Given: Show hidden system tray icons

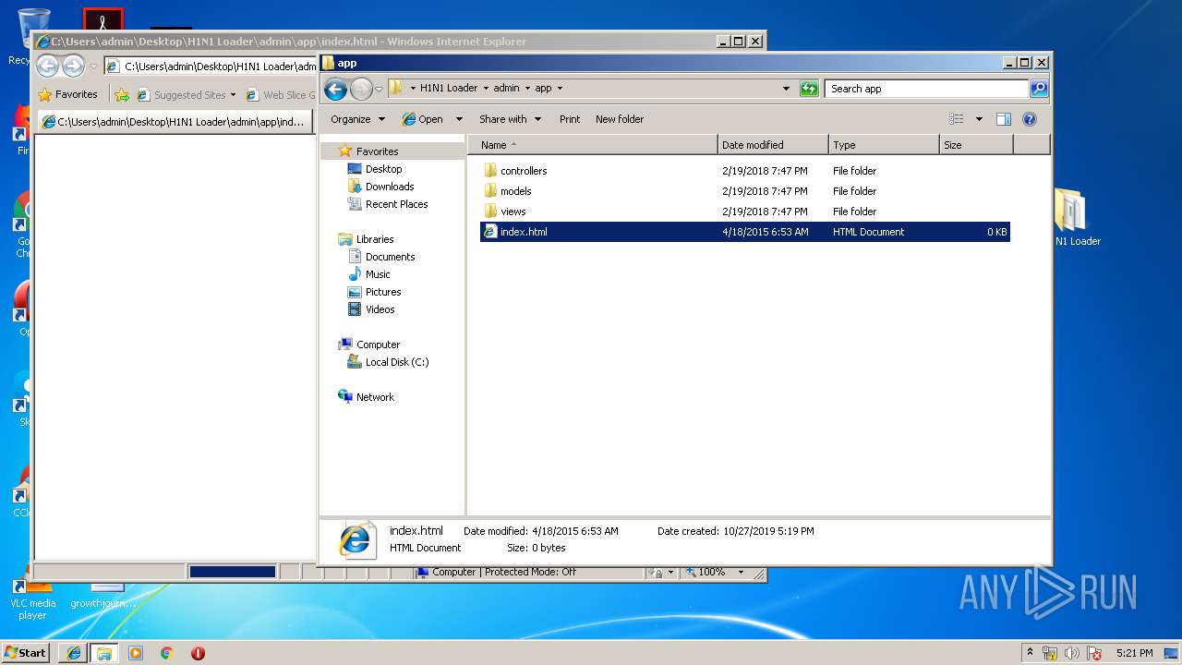Looking at the screenshot, I should point(1031,653).
